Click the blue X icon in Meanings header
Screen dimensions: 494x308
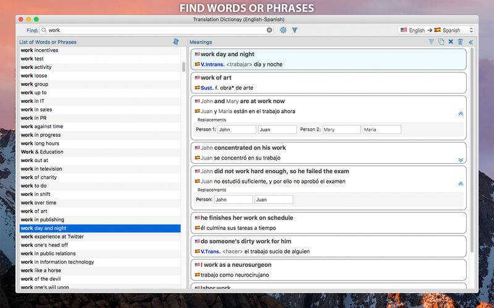tap(451, 42)
